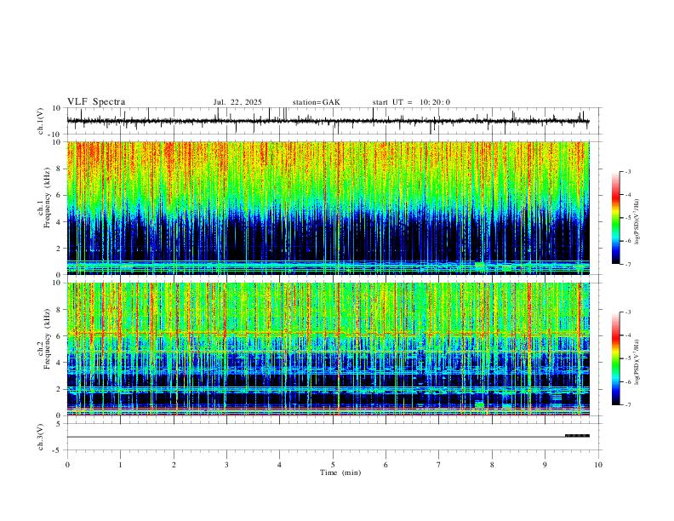The height and width of the screenshot is (521, 674).
Task: Click time axis tick label '5'
Action: point(333,465)
